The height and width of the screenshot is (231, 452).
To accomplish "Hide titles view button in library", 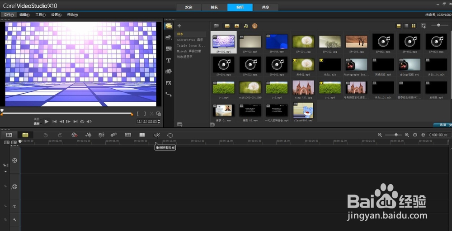I will click(399, 26).
